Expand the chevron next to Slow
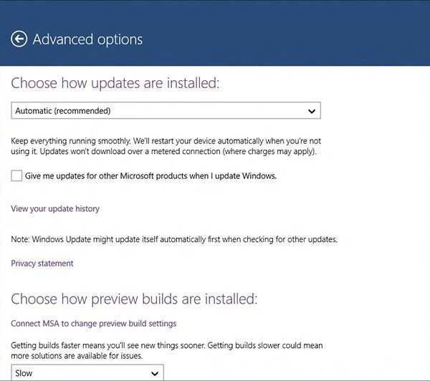 point(155,373)
